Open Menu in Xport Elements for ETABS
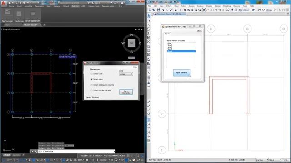Screen dimensions: 291x163 click(x=199, y=31)
